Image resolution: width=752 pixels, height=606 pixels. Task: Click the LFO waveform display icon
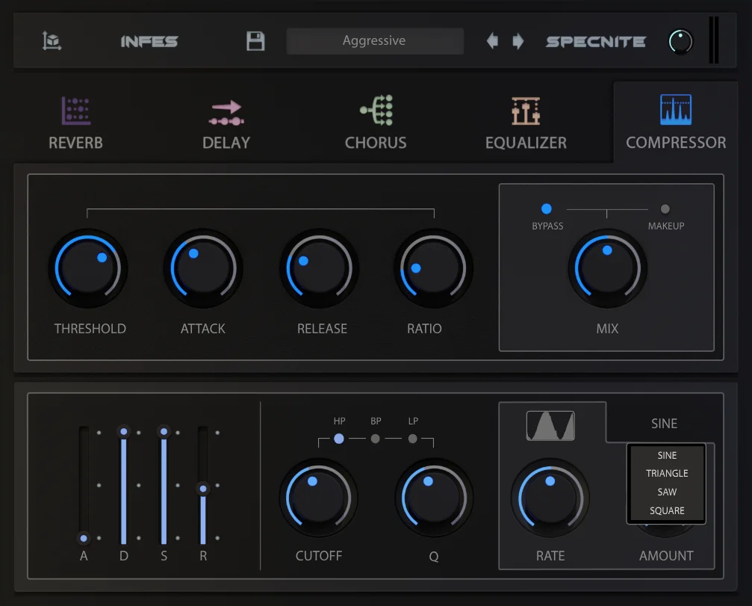(x=550, y=426)
